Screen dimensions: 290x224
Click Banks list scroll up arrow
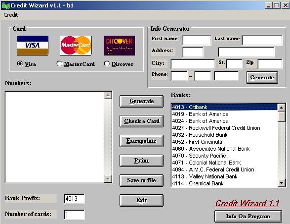point(282,107)
